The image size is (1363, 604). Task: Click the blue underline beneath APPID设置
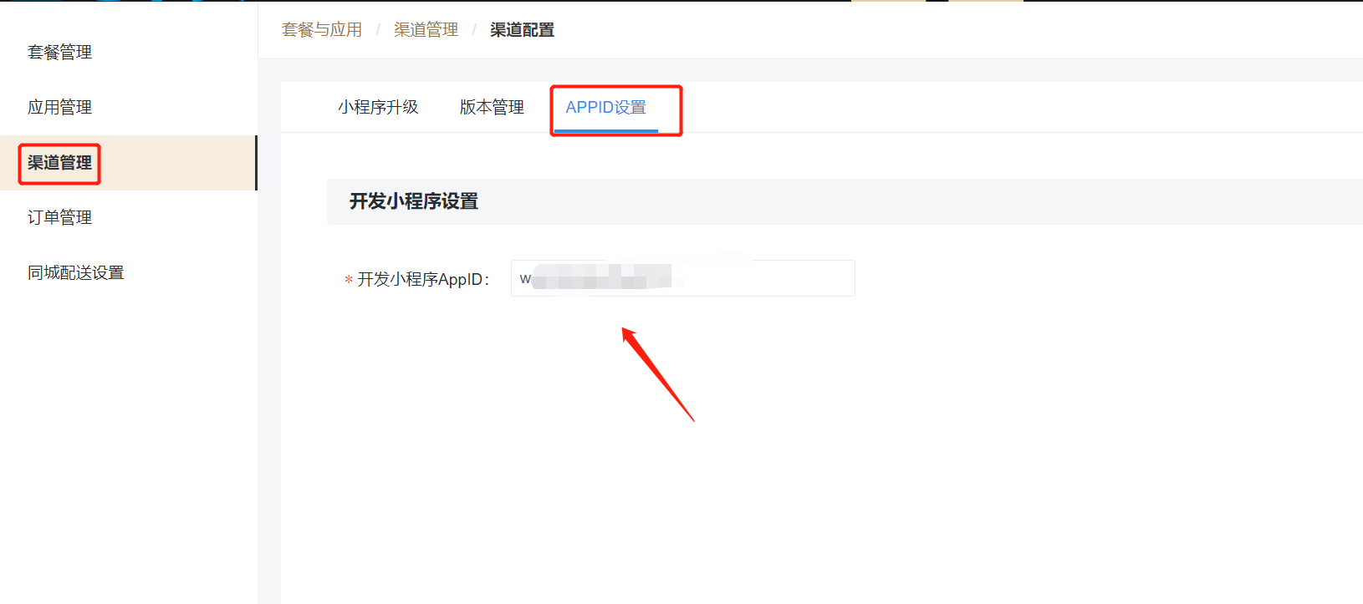606,130
